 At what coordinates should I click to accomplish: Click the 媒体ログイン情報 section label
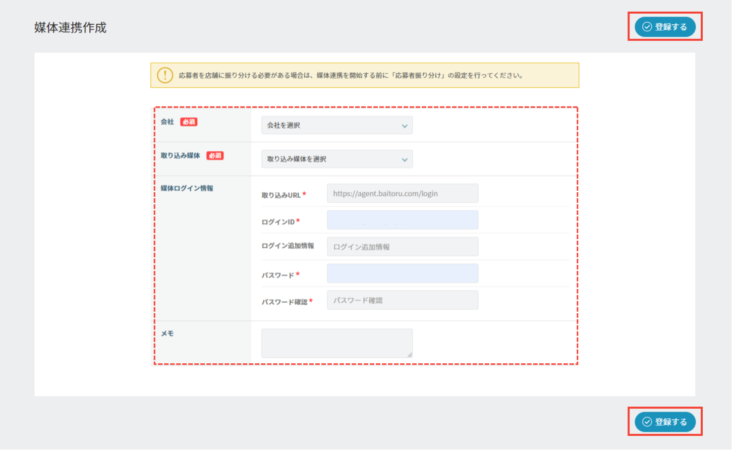tap(187, 188)
